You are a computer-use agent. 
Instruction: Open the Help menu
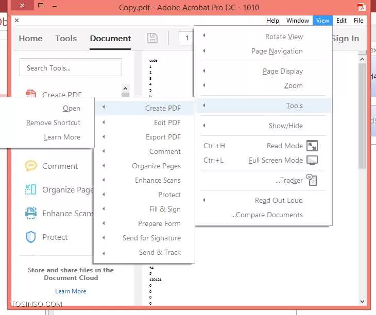(272, 21)
